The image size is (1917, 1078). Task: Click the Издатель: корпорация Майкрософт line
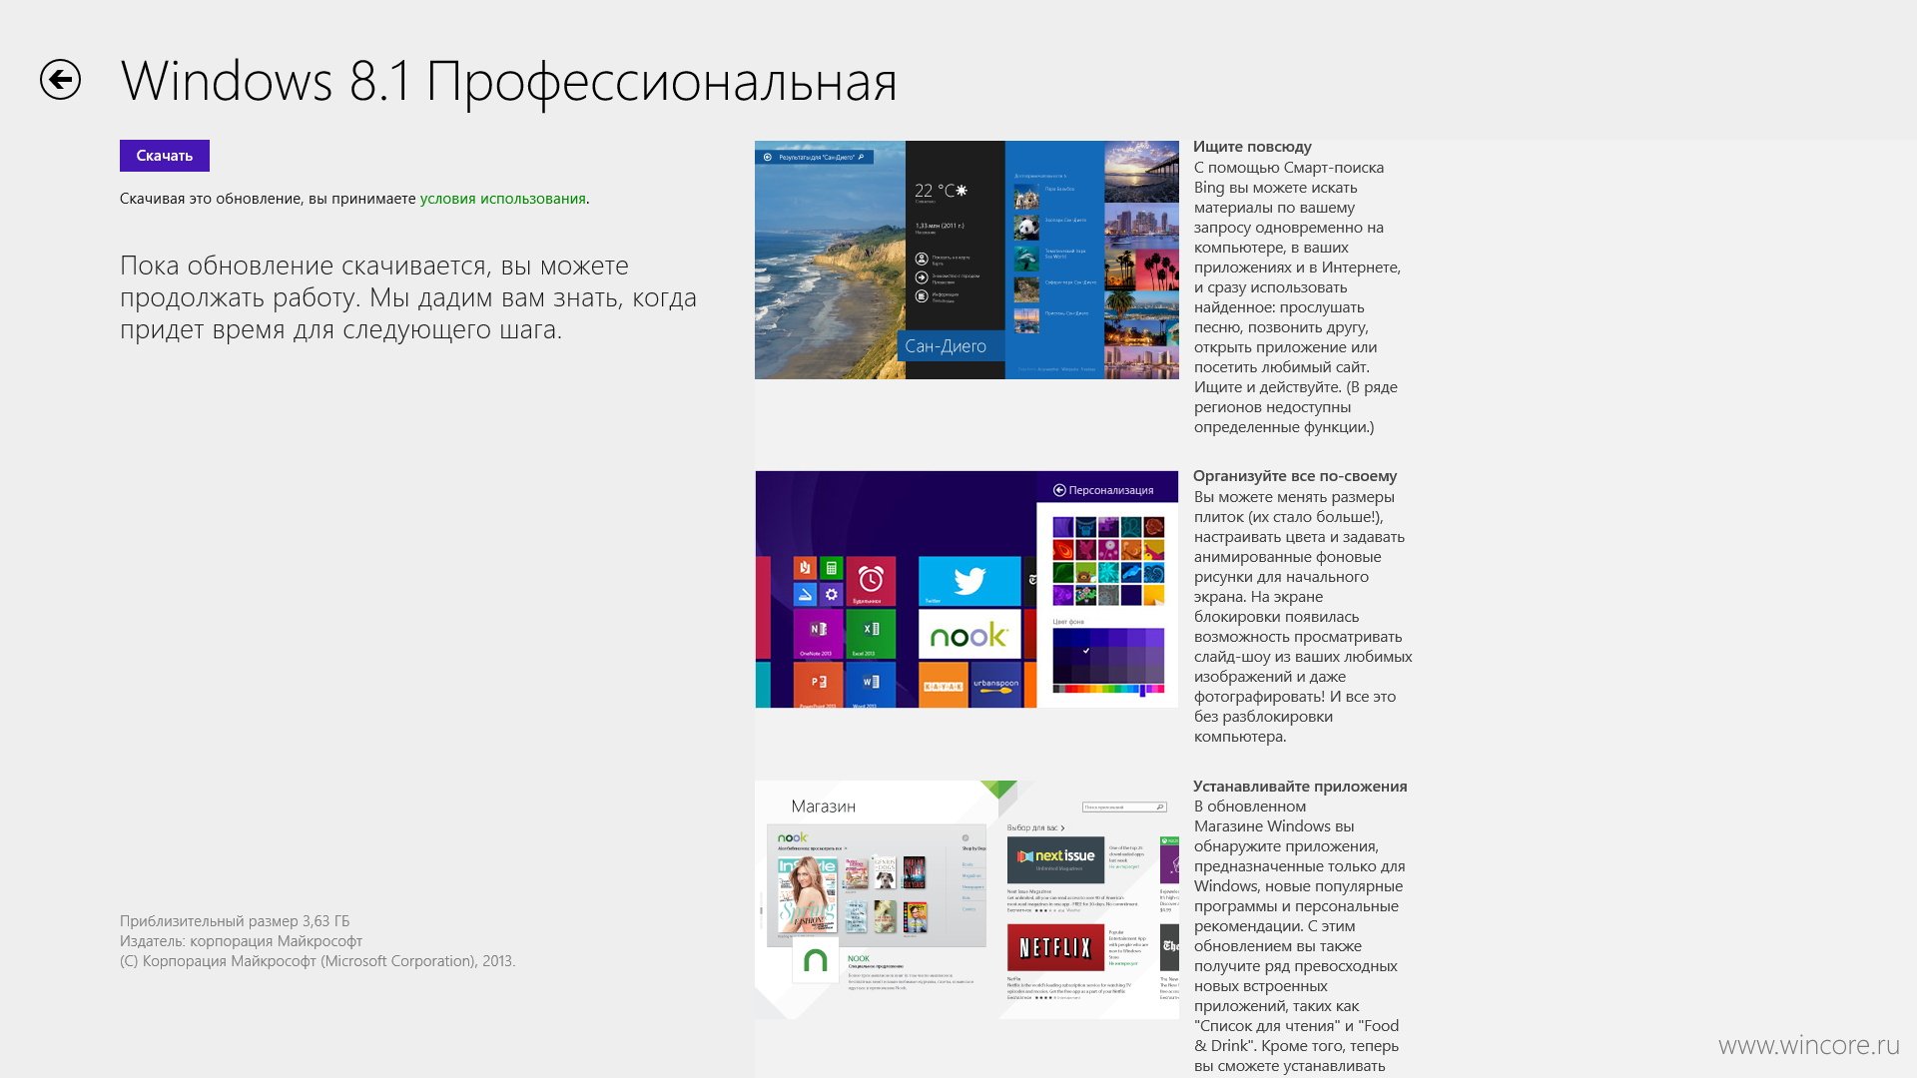pyautogui.click(x=241, y=941)
